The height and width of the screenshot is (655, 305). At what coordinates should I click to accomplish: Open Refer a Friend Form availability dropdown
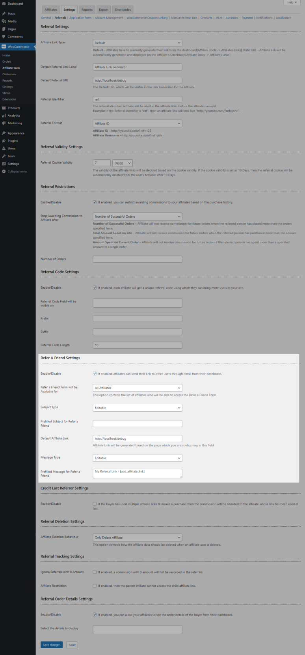pyautogui.click(x=138, y=388)
